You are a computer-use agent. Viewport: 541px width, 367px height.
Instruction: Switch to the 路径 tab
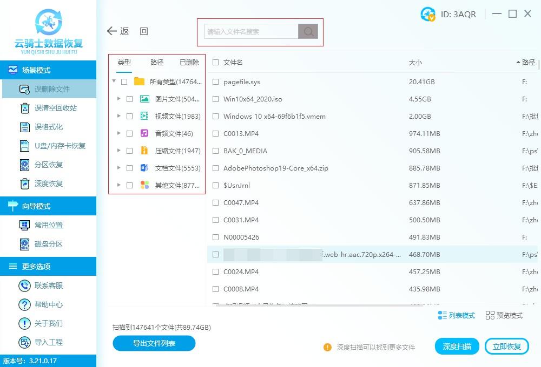(x=157, y=62)
